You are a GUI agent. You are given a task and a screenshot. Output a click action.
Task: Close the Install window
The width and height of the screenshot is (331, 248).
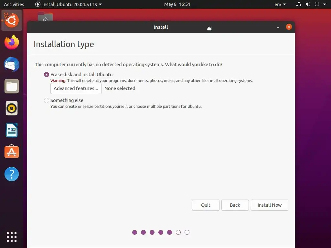(289, 27)
